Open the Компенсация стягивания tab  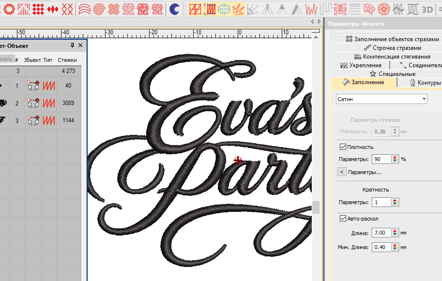pos(392,57)
